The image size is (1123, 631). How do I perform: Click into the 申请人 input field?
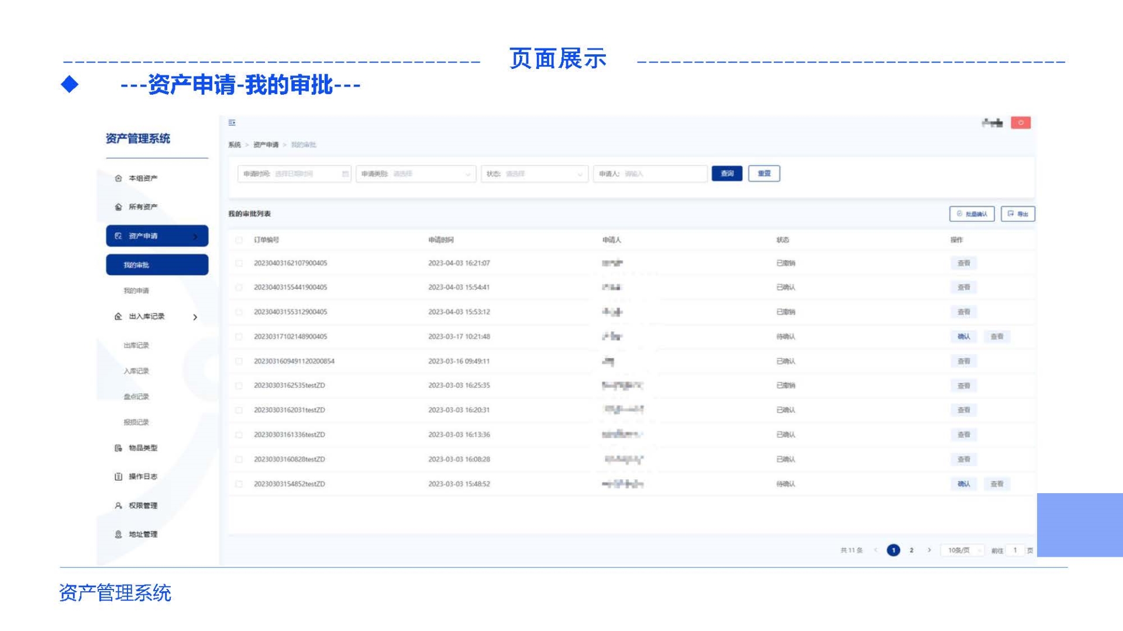click(x=661, y=174)
